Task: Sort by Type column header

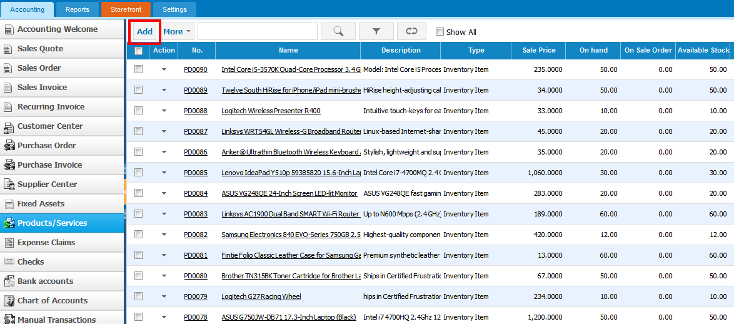Action: (x=476, y=51)
